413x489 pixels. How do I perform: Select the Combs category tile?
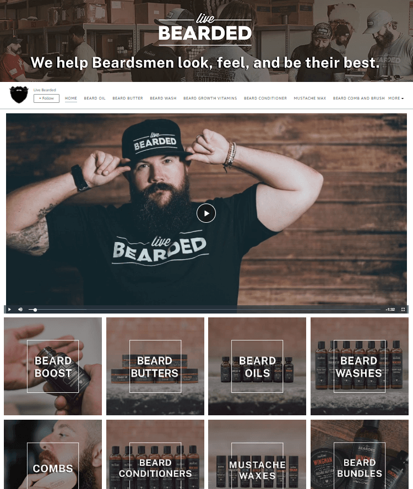53,454
